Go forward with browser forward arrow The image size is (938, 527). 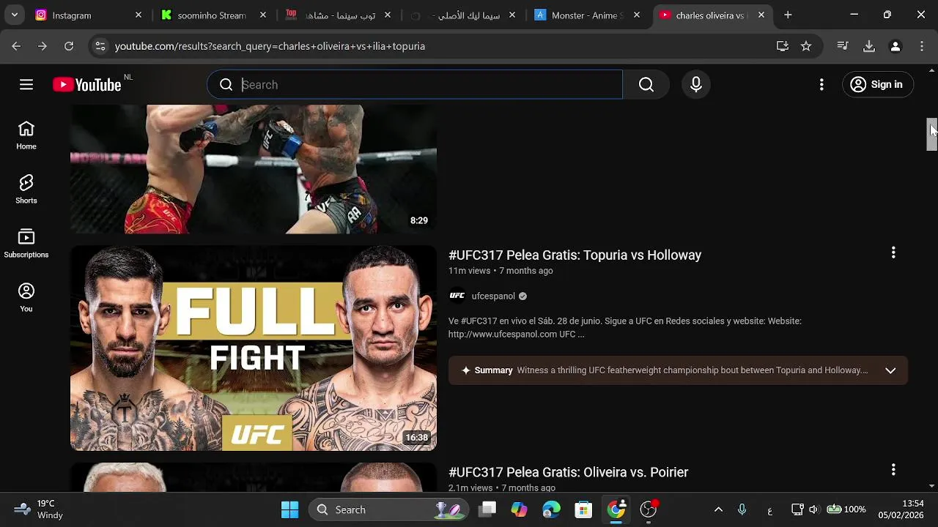click(x=43, y=46)
